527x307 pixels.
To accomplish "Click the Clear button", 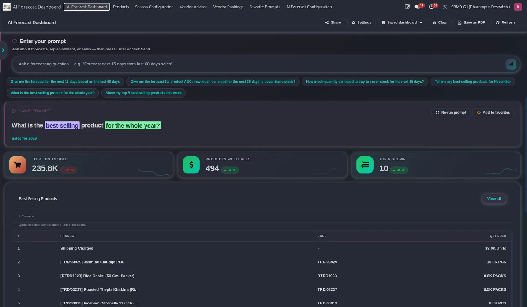I will (x=440, y=23).
